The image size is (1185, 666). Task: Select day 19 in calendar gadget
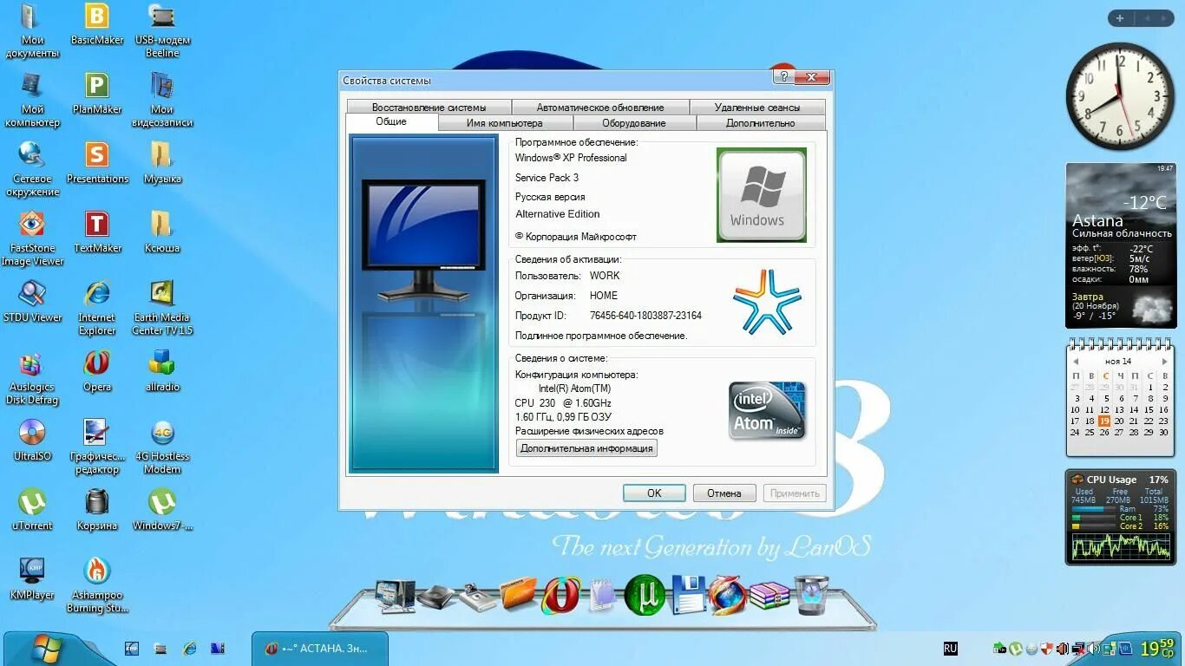[1104, 421]
